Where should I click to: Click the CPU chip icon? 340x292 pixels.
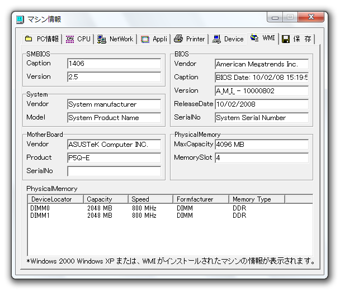coord(70,39)
